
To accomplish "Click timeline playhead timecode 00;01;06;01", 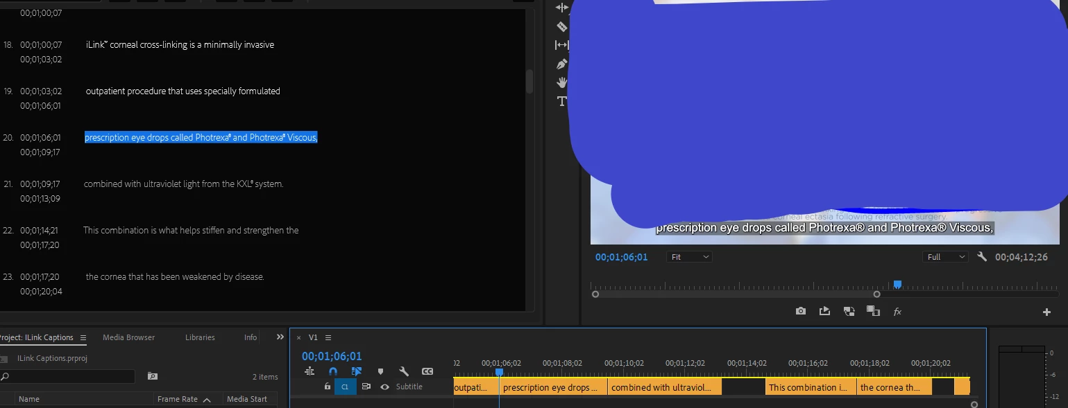I will (x=332, y=356).
